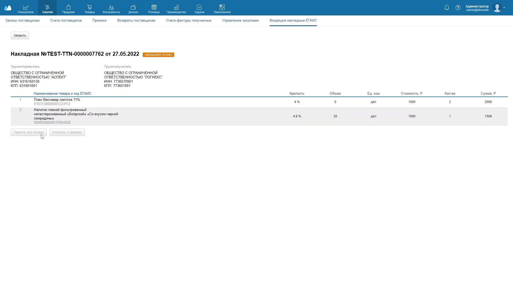Screen dimensions: 513x288
Task: Click the Отказать в приемке button
Action: [67, 132]
